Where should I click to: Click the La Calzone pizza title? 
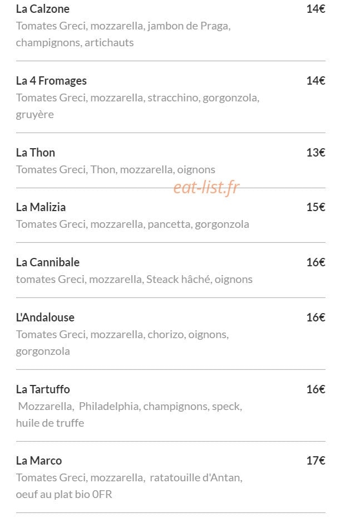point(43,9)
